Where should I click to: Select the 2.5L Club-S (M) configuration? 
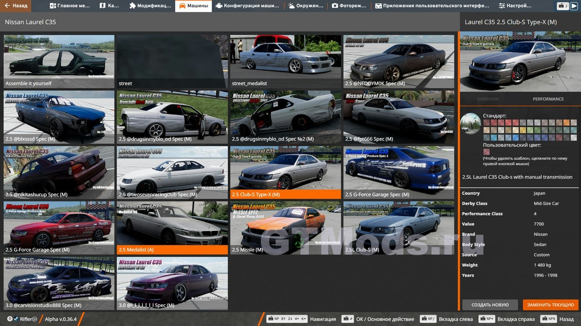pyautogui.click(x=399, y=228)
